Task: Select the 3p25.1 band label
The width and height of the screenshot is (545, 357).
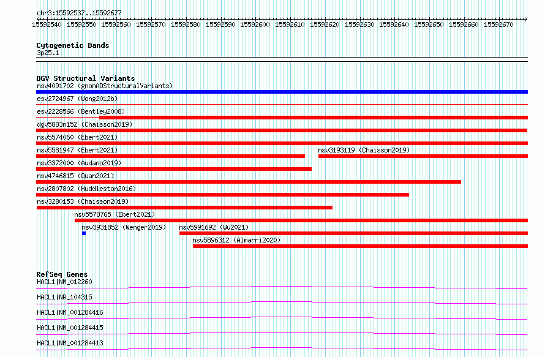Action: 48,53
